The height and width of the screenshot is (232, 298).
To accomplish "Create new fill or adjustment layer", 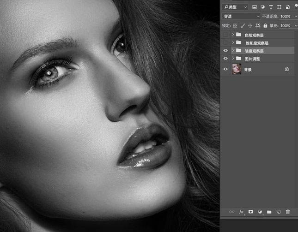I will (260, 212).
